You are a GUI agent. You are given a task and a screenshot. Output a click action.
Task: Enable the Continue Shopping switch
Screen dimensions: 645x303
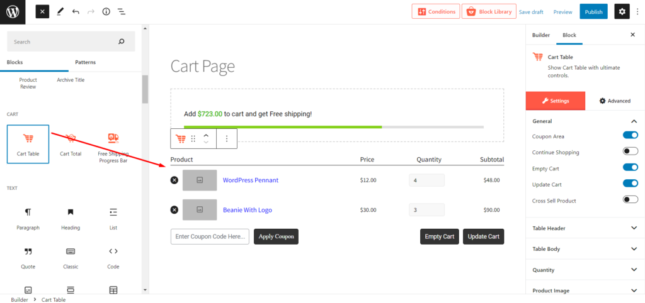[x=630, y=151]
